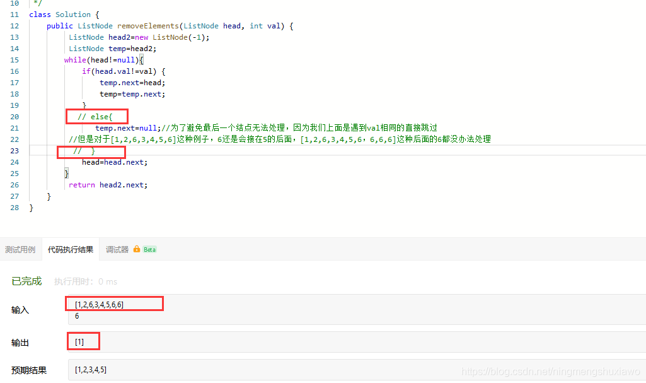Click line number 11 in gutter
Viewport: 646px width, 383px height.
pyautogui.click(x=14, y=15)
